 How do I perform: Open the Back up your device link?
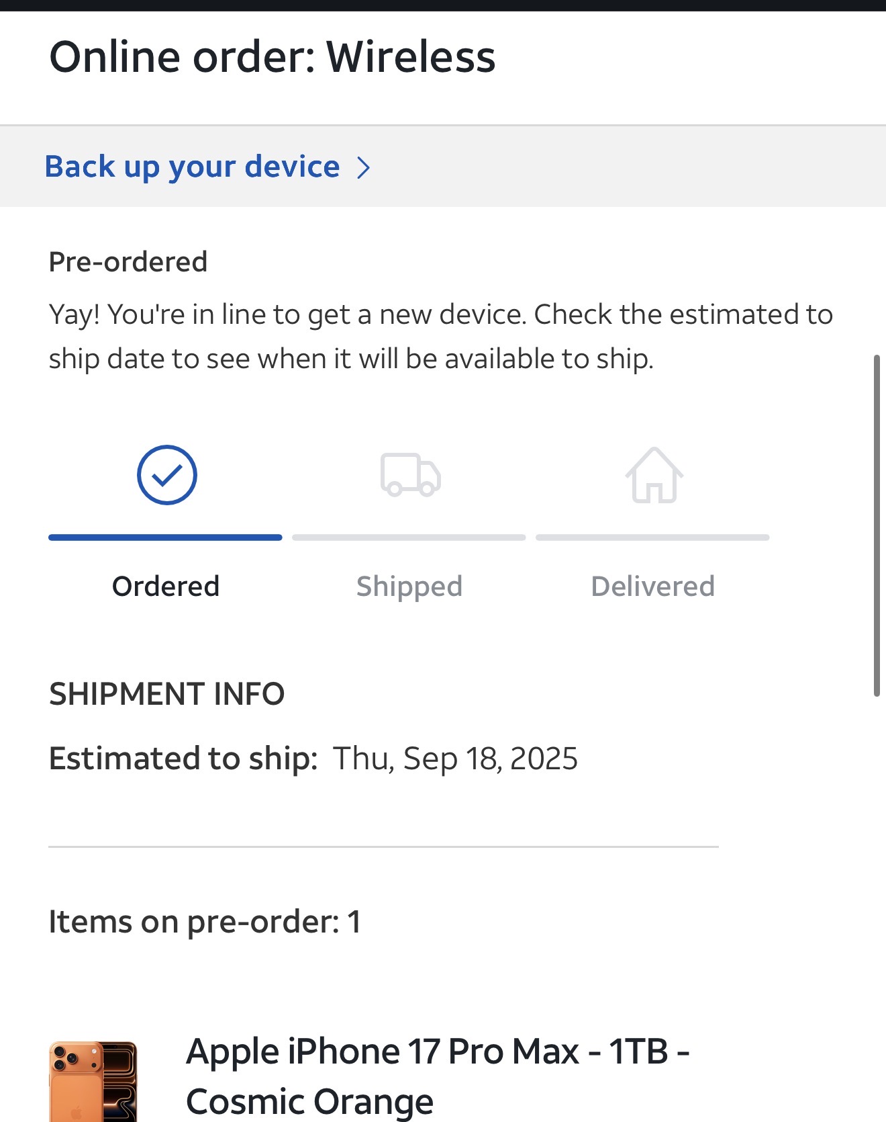[192, 167]
